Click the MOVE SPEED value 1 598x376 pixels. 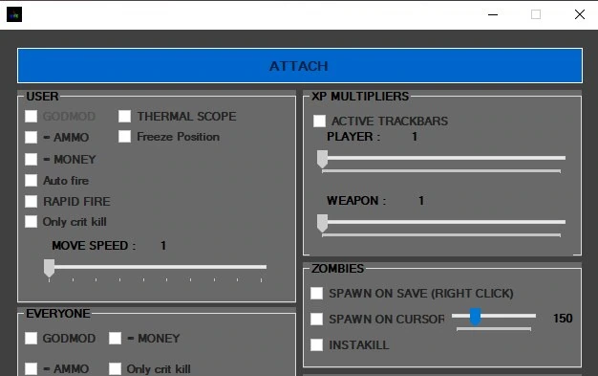point(163,246)
